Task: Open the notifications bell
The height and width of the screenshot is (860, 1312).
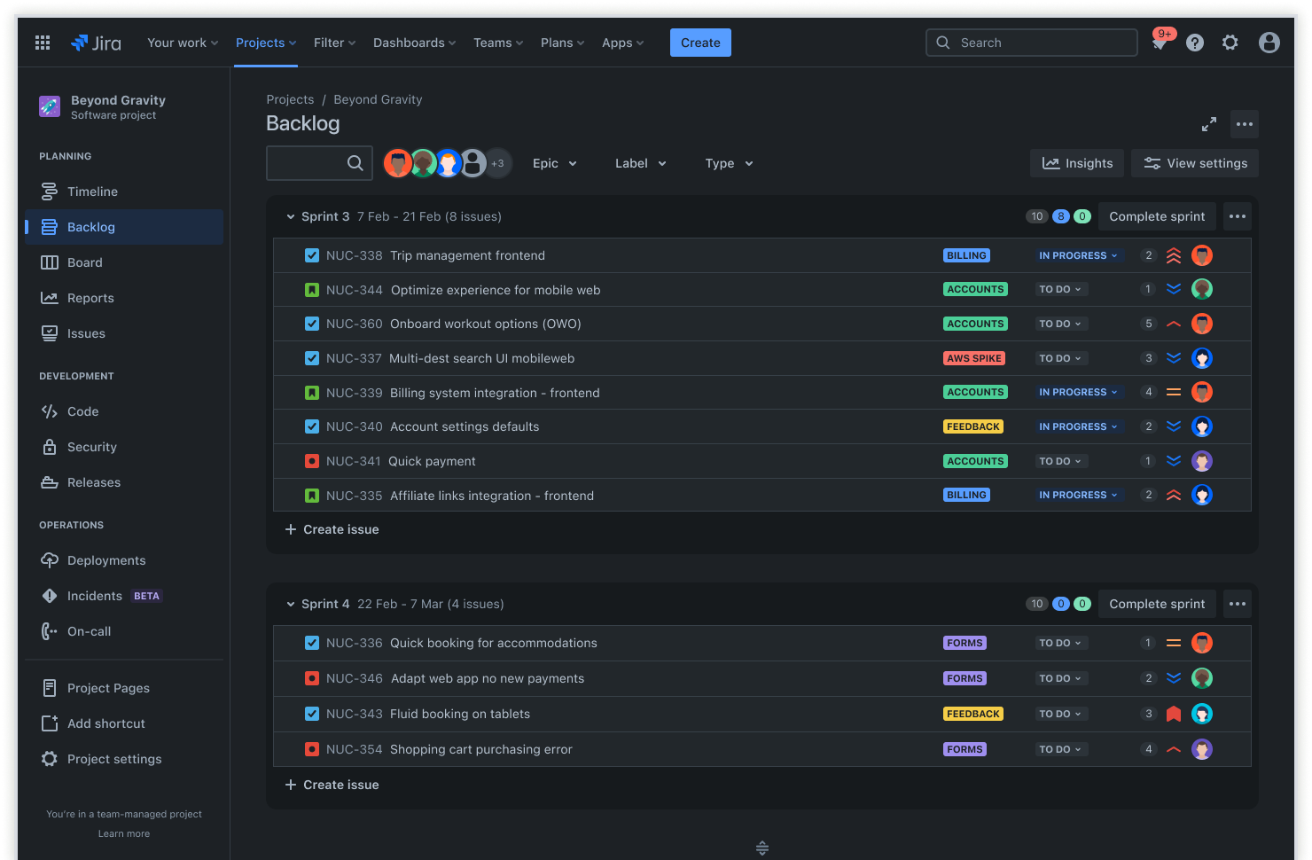Action: point(1159,43)
